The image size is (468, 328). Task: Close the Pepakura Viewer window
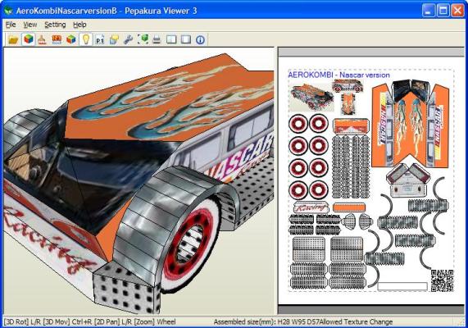coord(457,11)
